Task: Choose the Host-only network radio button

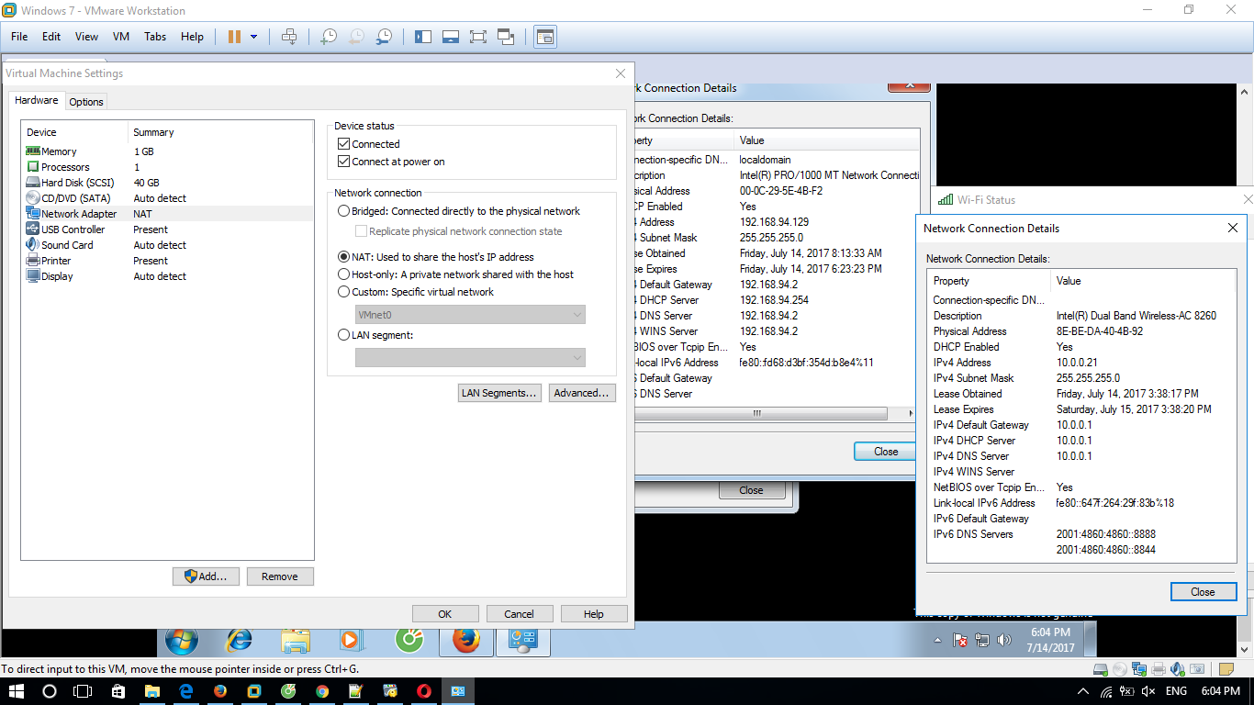Action: (344, 274)
